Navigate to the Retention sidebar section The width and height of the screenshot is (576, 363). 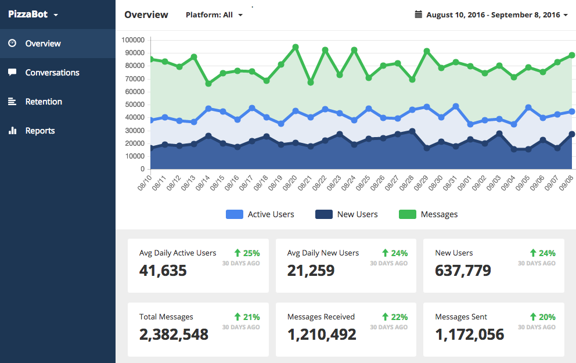point(57,102)
